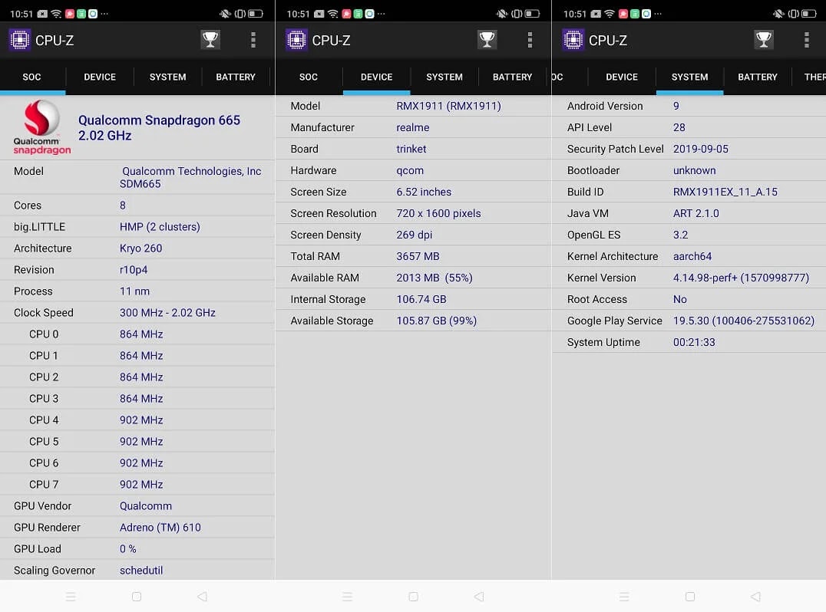
Task: Tap back navigation button in middle screen
Action: (x=479, y=596)
